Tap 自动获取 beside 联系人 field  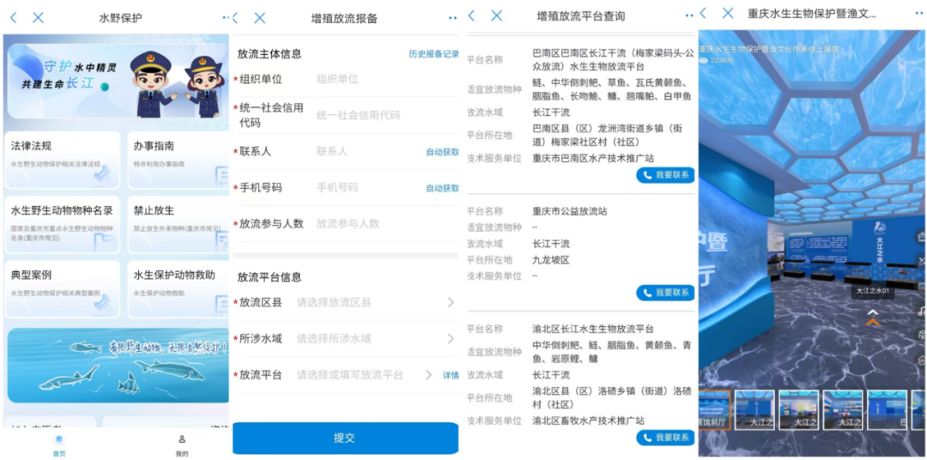(x=442, y=152)
